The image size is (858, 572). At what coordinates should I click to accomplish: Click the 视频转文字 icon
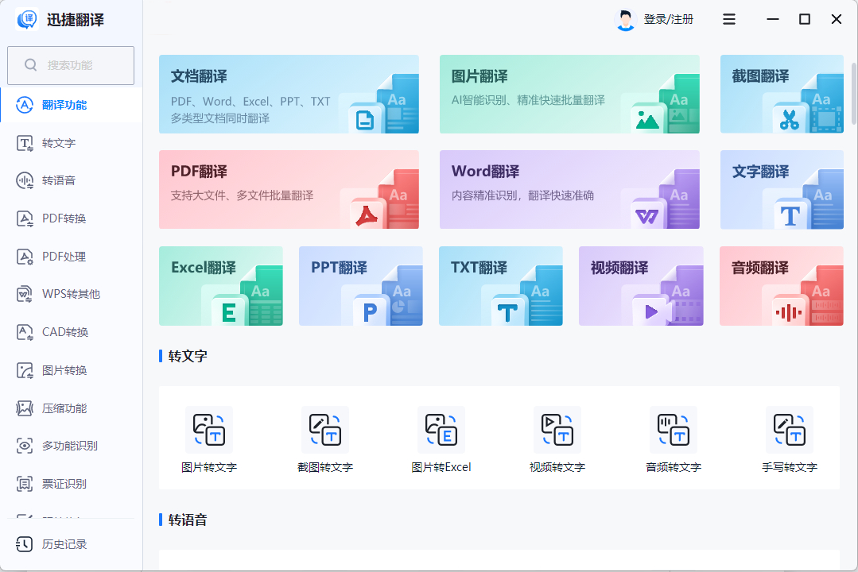(x=557, y=430)
